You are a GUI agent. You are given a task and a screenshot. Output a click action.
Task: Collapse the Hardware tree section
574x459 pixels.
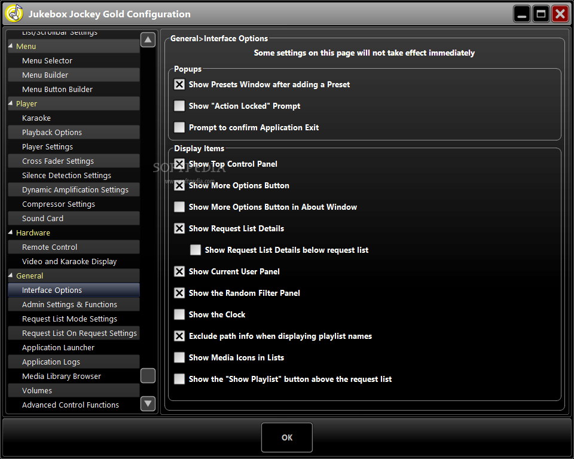click(x=11, y=232)
